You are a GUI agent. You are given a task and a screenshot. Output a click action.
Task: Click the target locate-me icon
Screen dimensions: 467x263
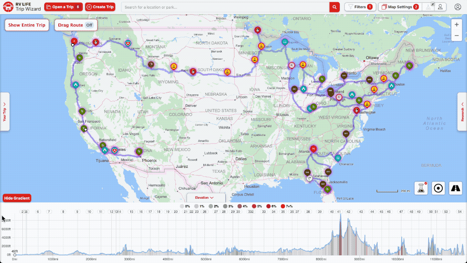tap(438, 188)
